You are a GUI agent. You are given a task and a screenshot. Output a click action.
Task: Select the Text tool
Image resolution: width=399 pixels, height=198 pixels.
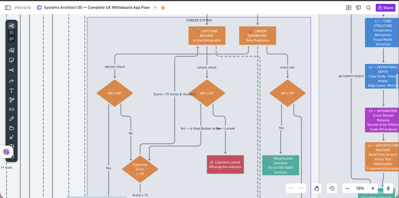click(x=12, y=90)
